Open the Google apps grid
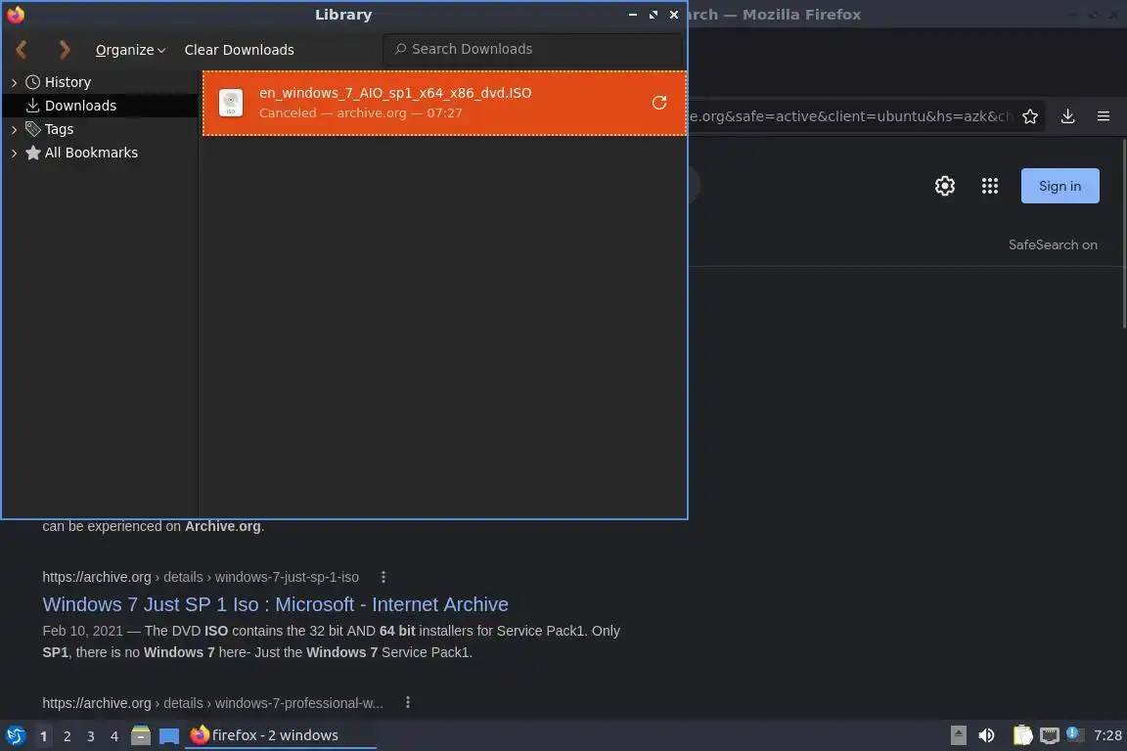The image size is (1127, 751). (990, 186)
